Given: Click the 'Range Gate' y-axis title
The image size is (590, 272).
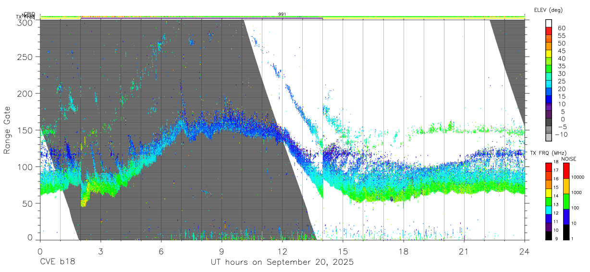Looking at the screenshot, I should point(7,130).
